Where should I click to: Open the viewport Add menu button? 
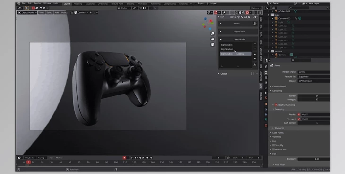57,13
